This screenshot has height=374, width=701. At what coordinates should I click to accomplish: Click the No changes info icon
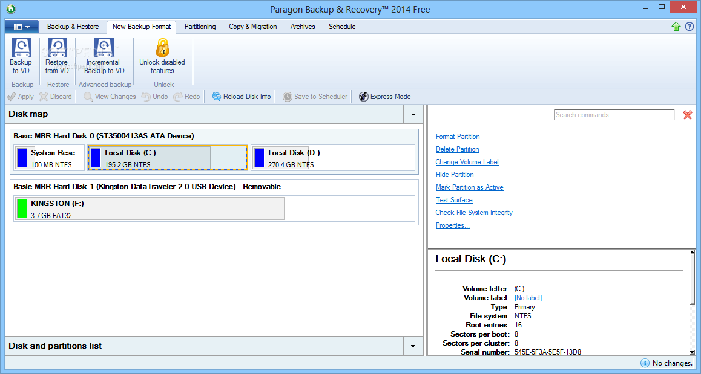click(645, 363)
